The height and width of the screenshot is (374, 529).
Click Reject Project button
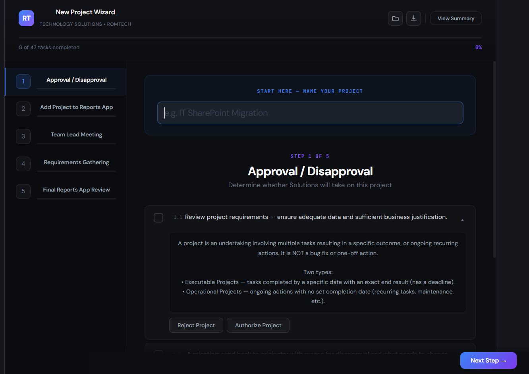(196, 325)
